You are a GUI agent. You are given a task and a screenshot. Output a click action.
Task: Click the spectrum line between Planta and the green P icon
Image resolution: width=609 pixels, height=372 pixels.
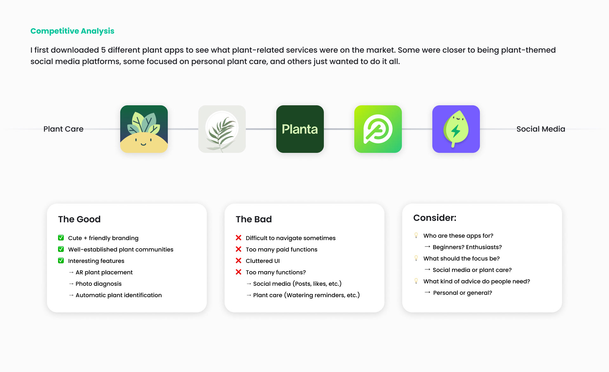pyautogui.click(x=339, y=129)
